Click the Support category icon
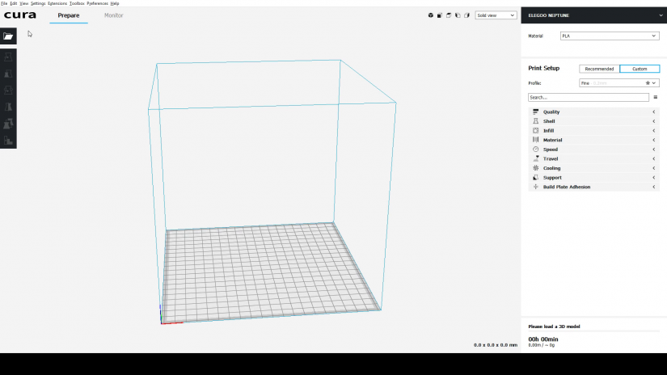 point(535,177)
